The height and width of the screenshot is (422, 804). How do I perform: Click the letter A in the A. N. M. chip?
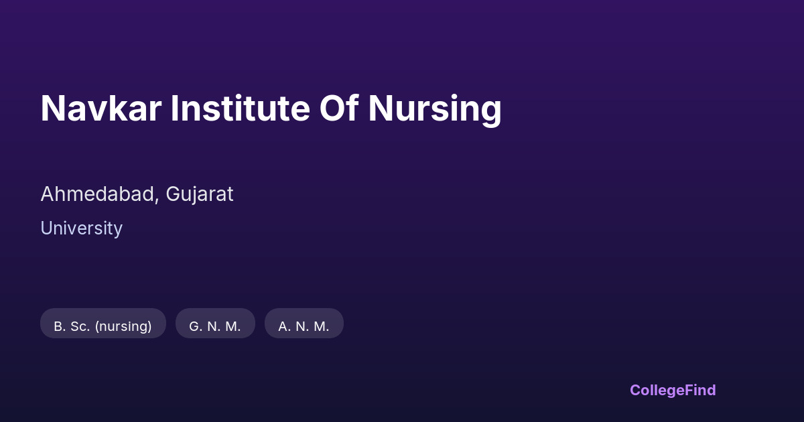[x=283, y=326]
